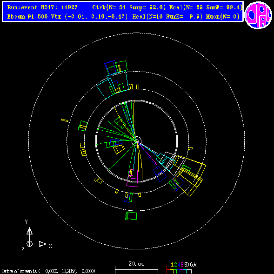
Task: Click the magenta '8' GeV legend label
Action: 182,265
